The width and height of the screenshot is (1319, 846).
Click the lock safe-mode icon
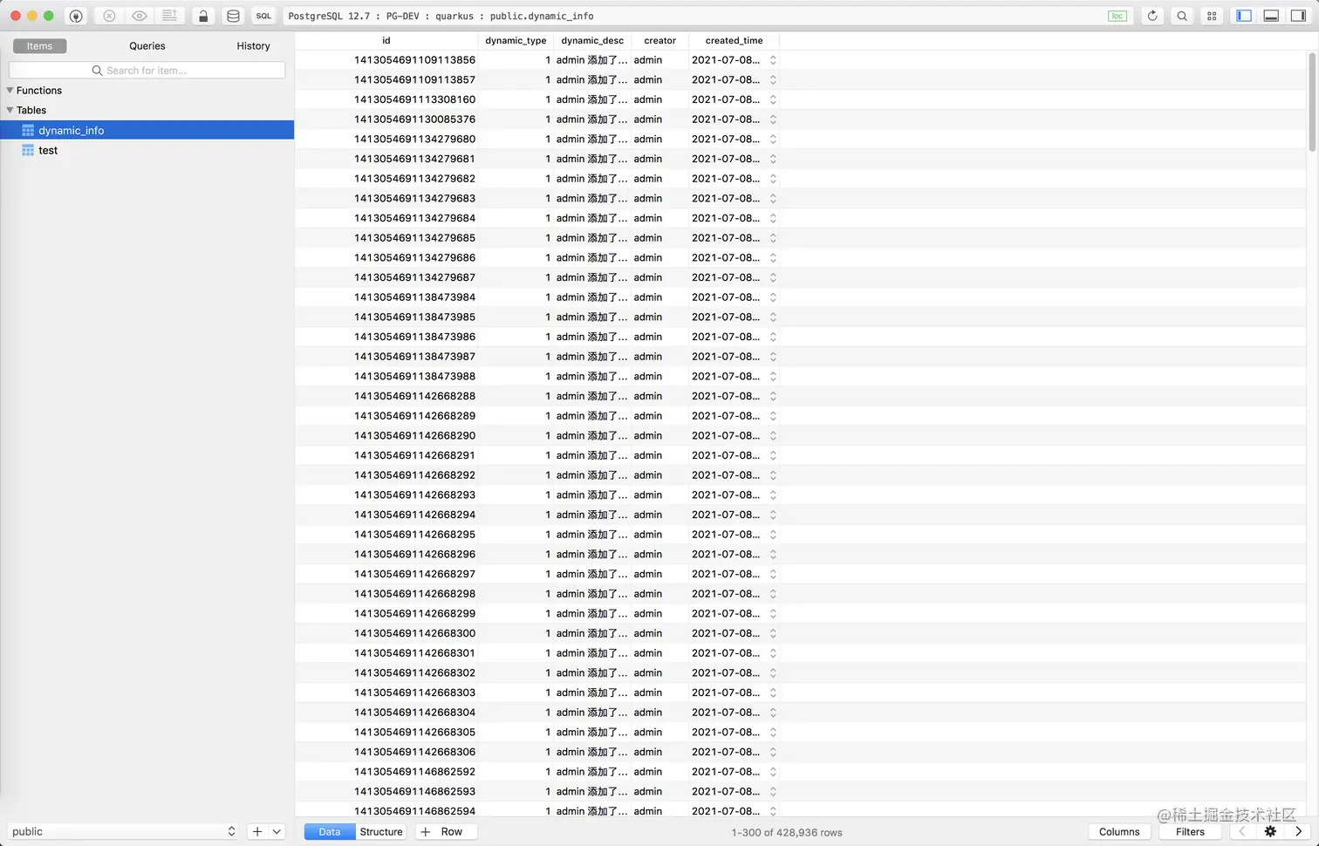(203, 16)
